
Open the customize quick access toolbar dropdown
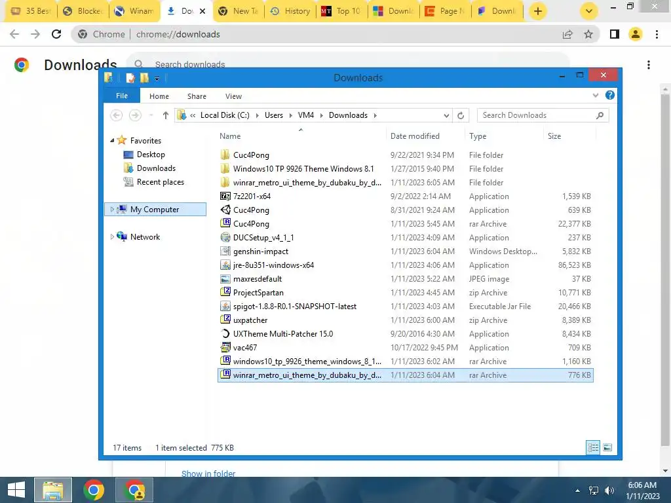[x=157, y=79]
